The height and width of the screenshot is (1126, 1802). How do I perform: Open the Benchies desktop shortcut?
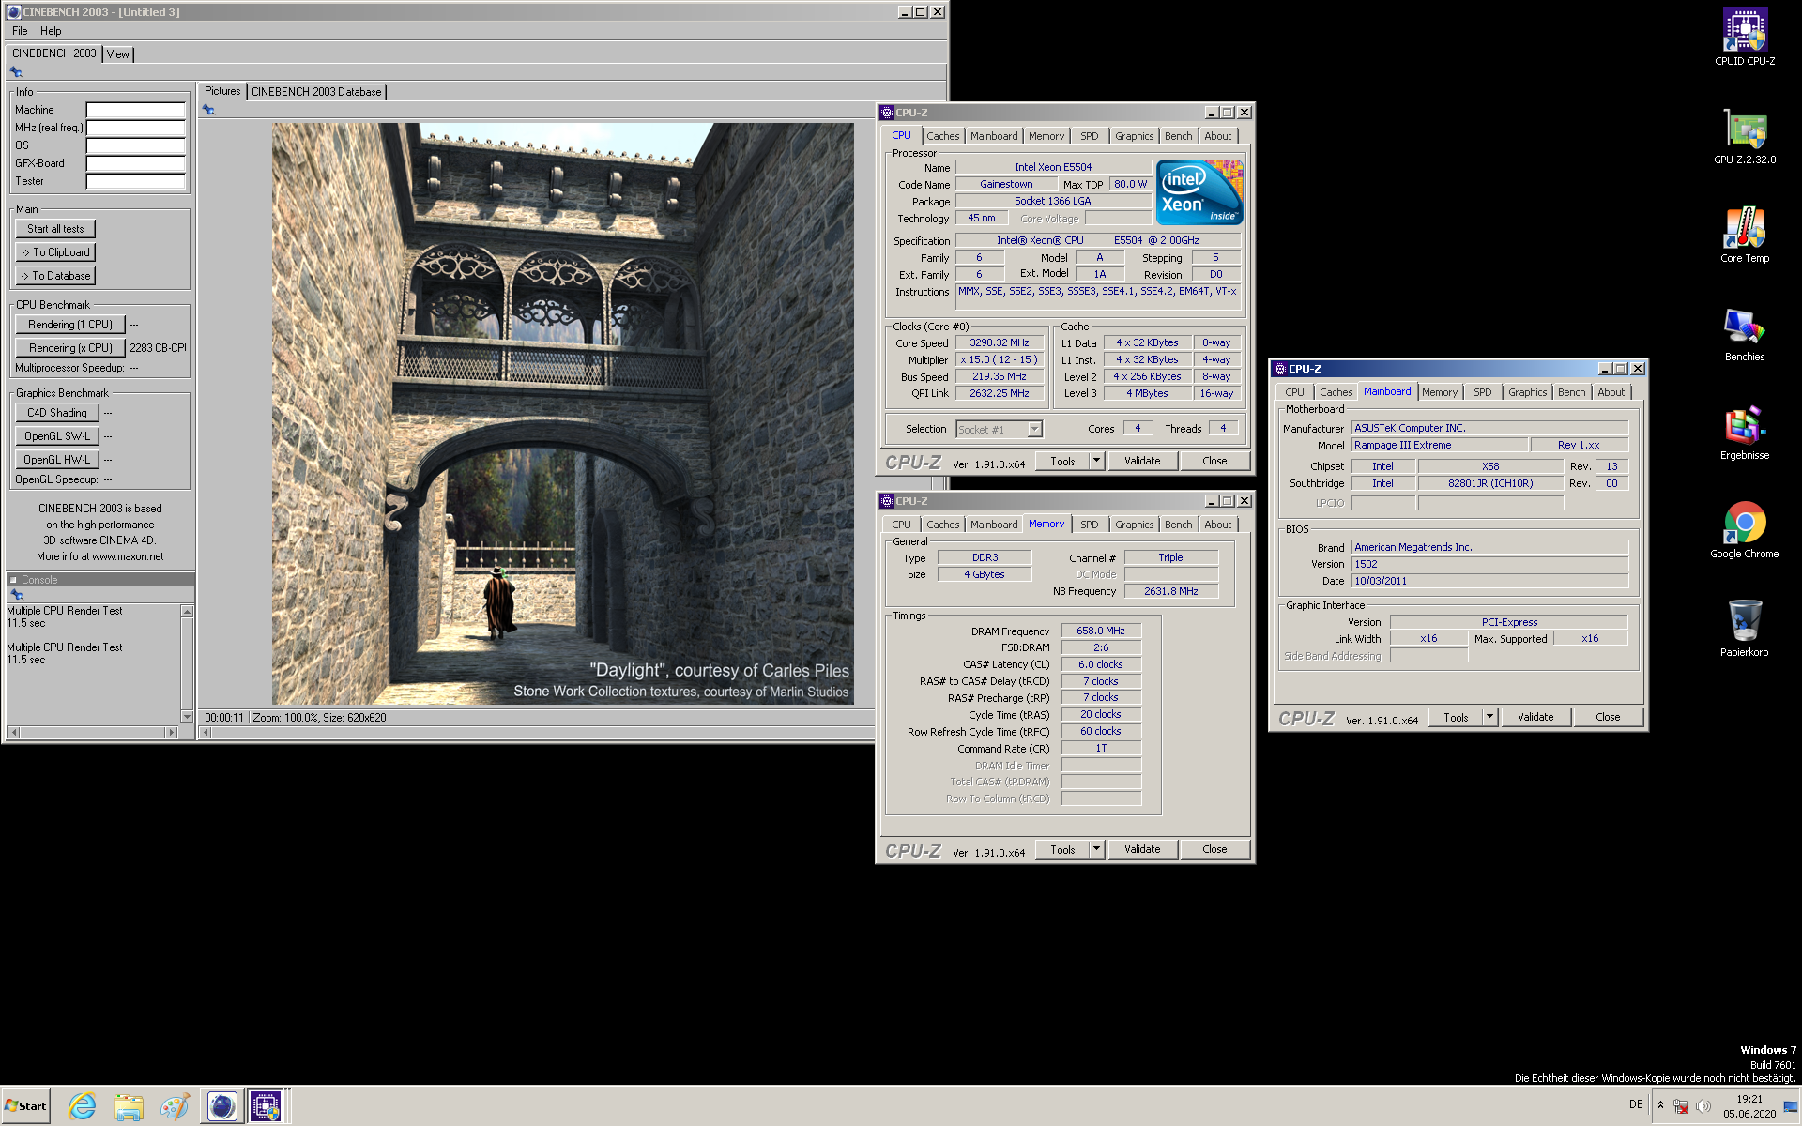1745,333
